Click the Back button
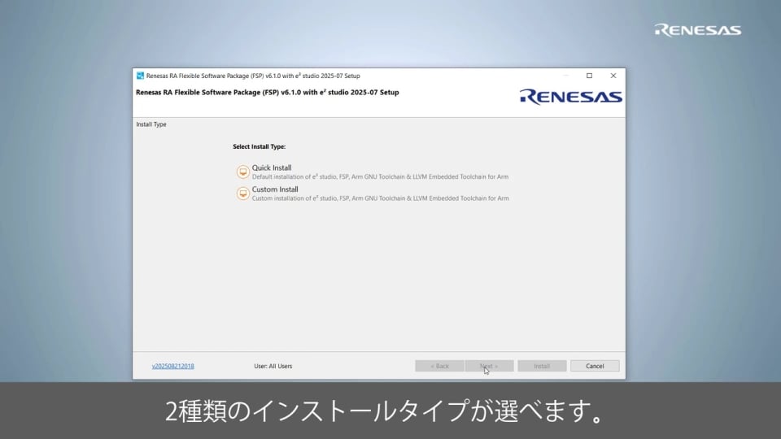This screenshot has width=781, height=439. pos(439,366)
